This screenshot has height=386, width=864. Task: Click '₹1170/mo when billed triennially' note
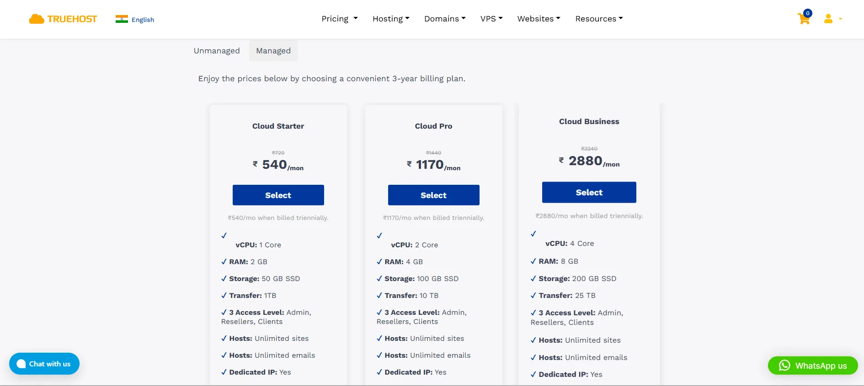(434, 218)
